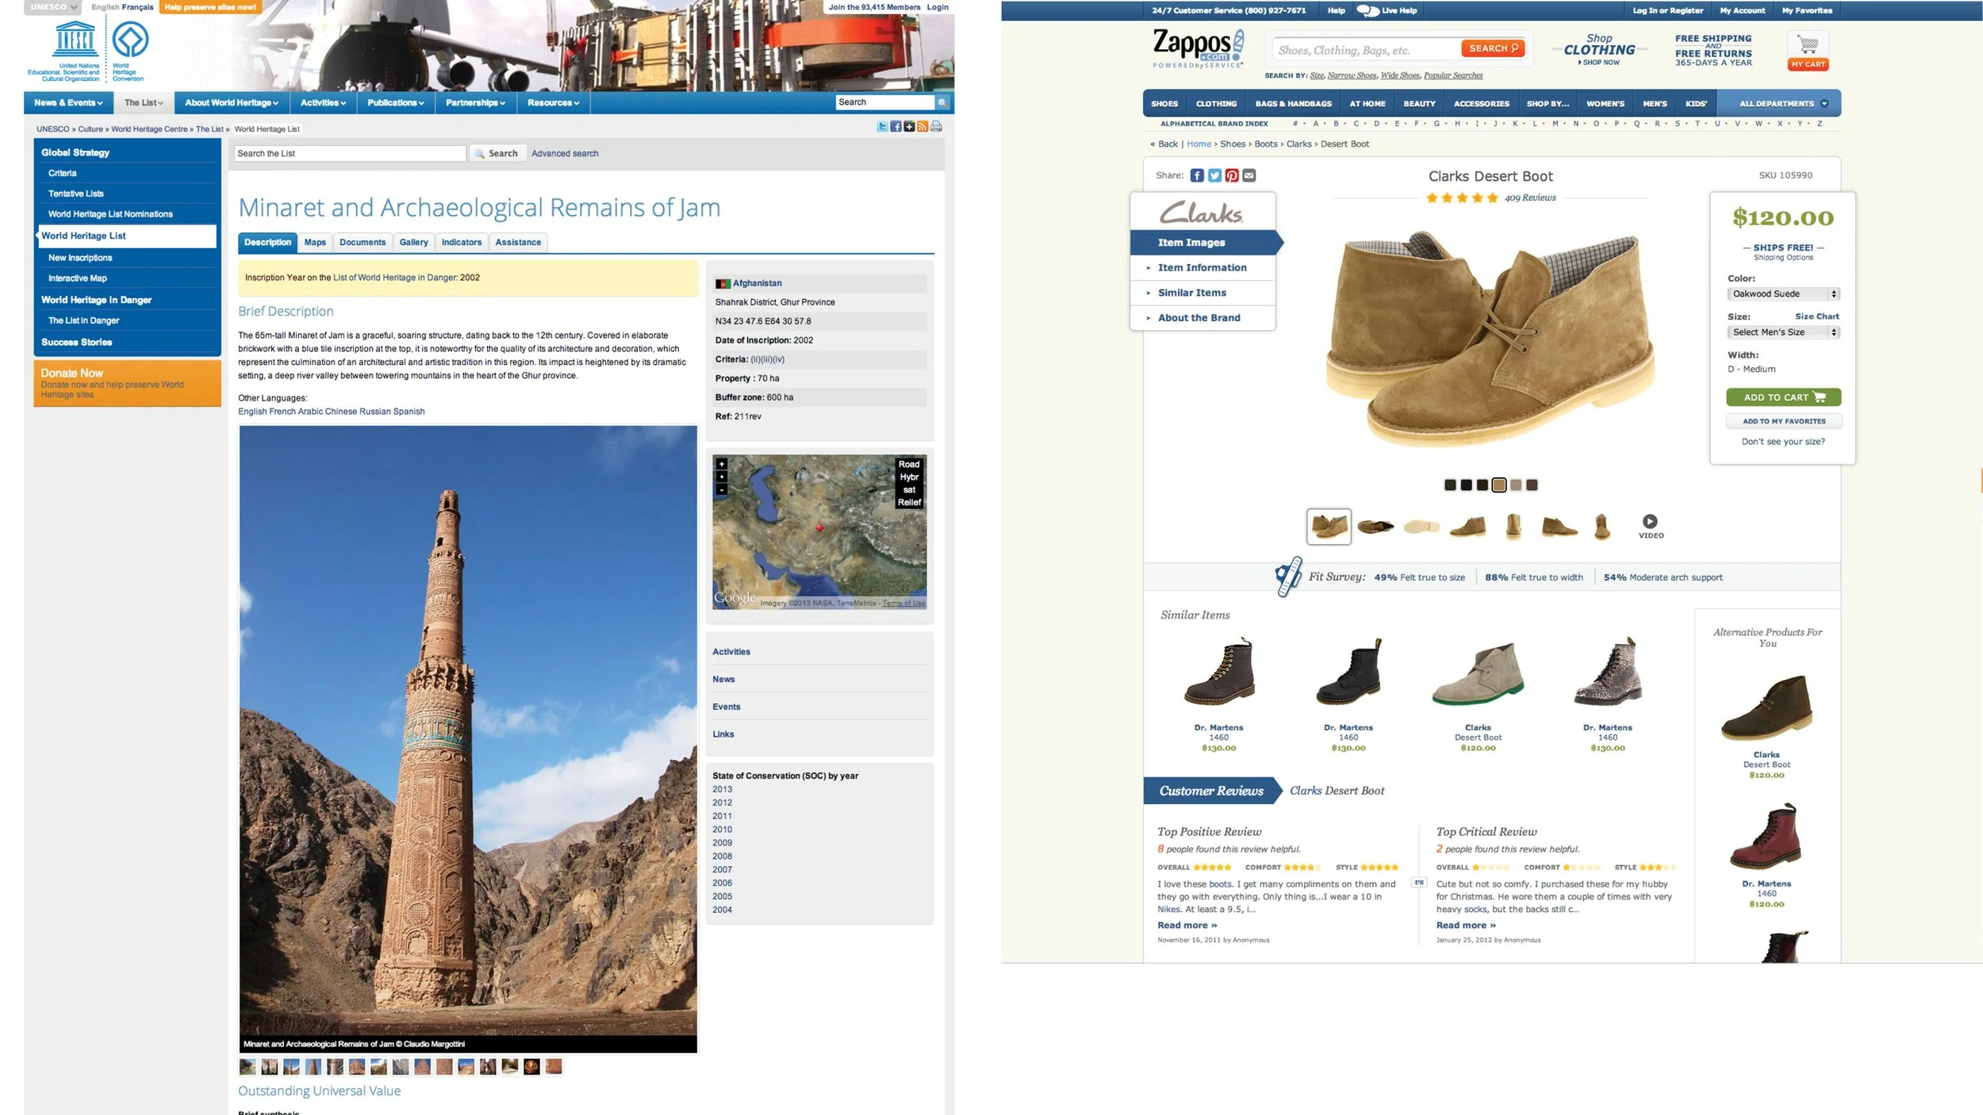Open Advanced search link
Image resolution: width=1983 pixels, height=1115 pixels.
coord(565,154)
